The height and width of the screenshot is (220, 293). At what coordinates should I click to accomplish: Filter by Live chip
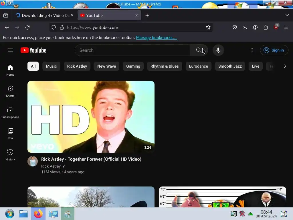tap(256, 66)
